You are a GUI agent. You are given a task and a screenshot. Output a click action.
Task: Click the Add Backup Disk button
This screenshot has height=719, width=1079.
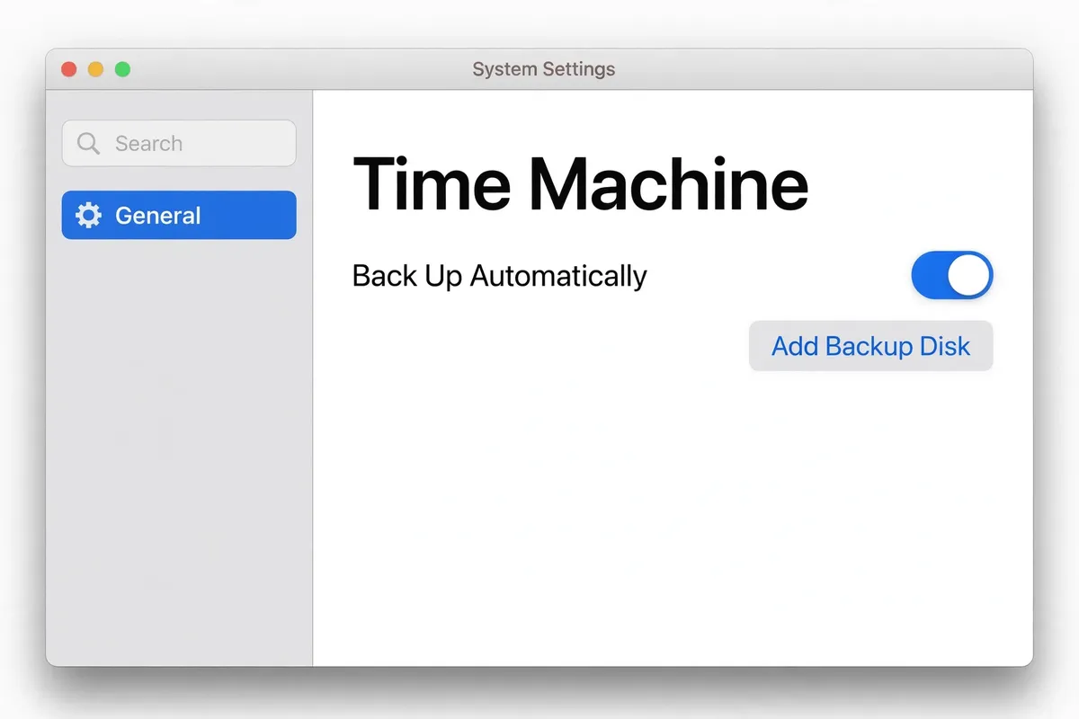[870, 346]
